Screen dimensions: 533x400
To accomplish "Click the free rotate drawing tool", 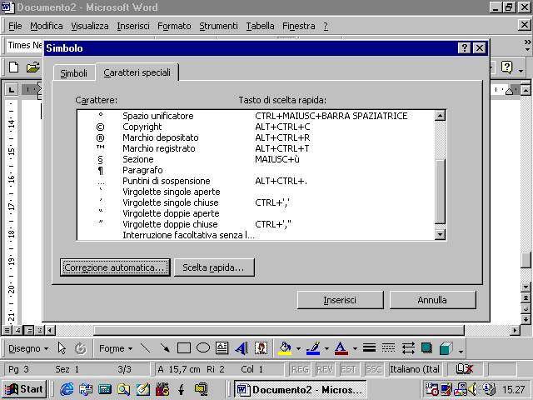I will (81, 348).
